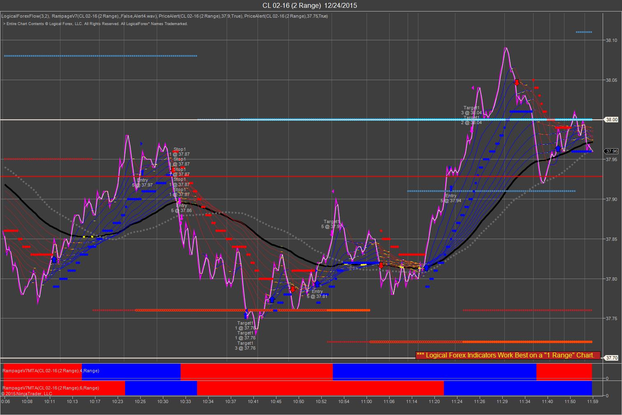Viewport: 622px width, 415px height.
Task: Select the Entry 5 @ 37.81 annotation
Action: click(317, 294)
